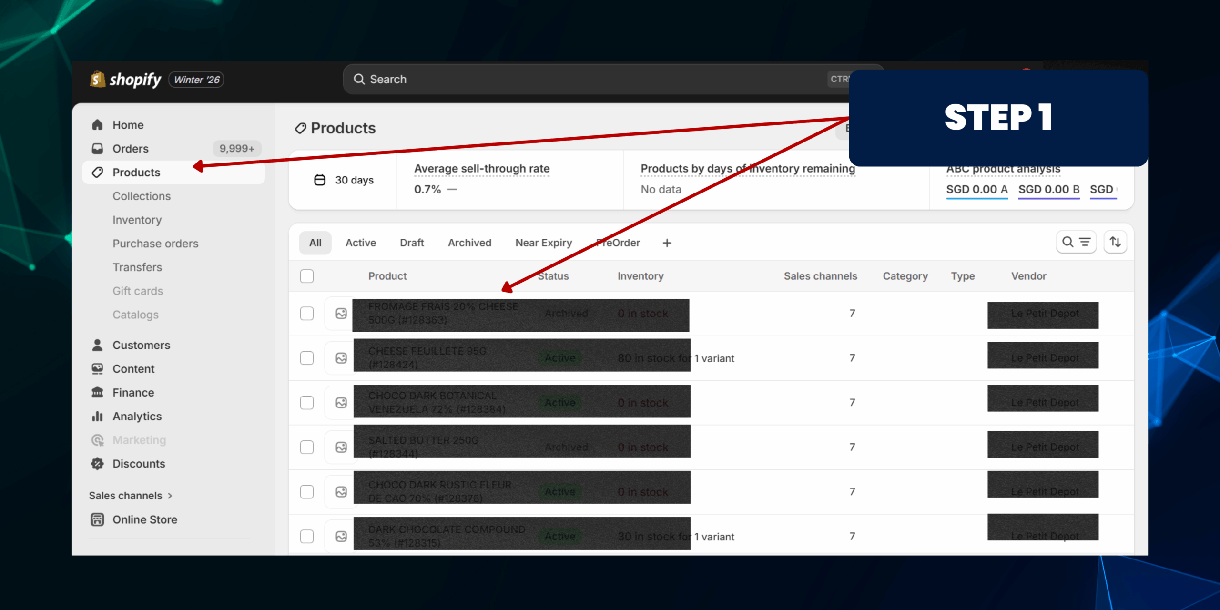Open the Orders inbox icon
1220x610 pixels.
(98, 149)
